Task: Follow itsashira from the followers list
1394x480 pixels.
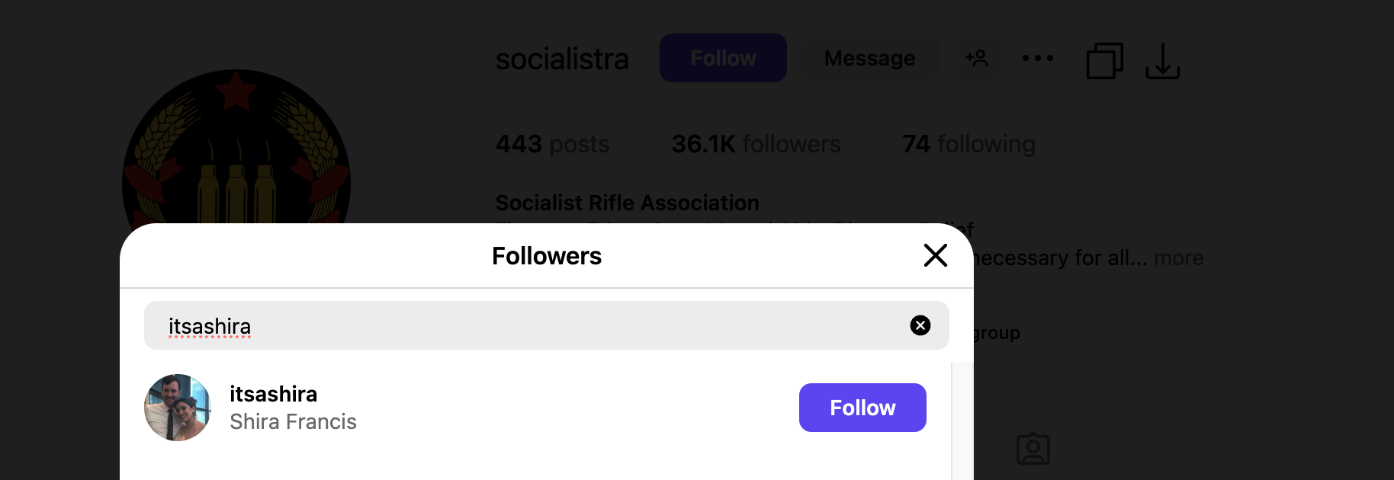Action: coord(862,408)
